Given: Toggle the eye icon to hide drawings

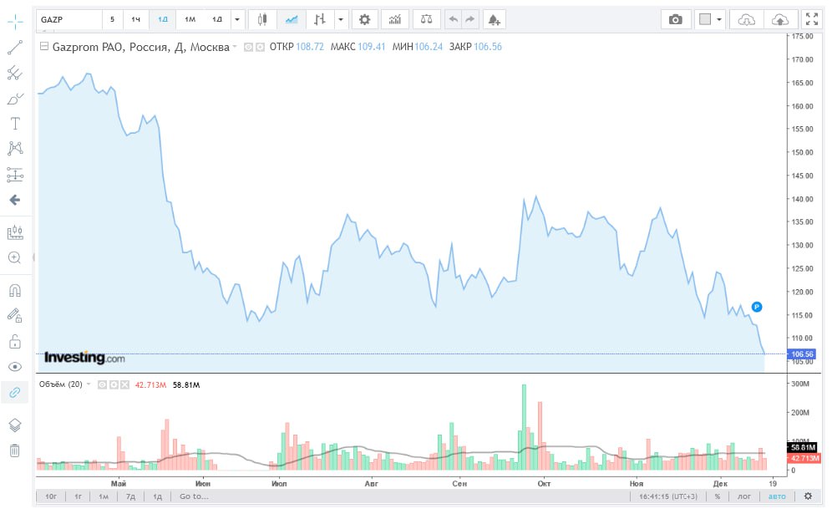Looking at the screenshot, I should pos(14,367).
